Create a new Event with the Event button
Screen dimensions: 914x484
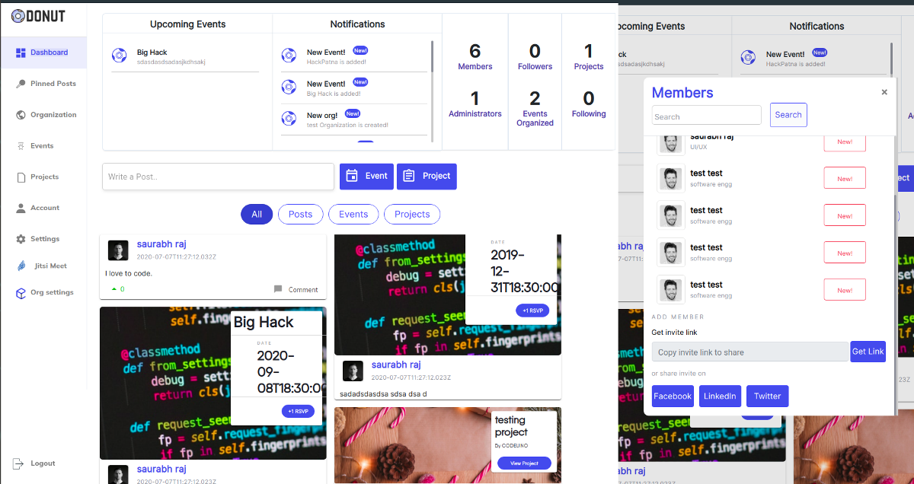click(366, 176)
